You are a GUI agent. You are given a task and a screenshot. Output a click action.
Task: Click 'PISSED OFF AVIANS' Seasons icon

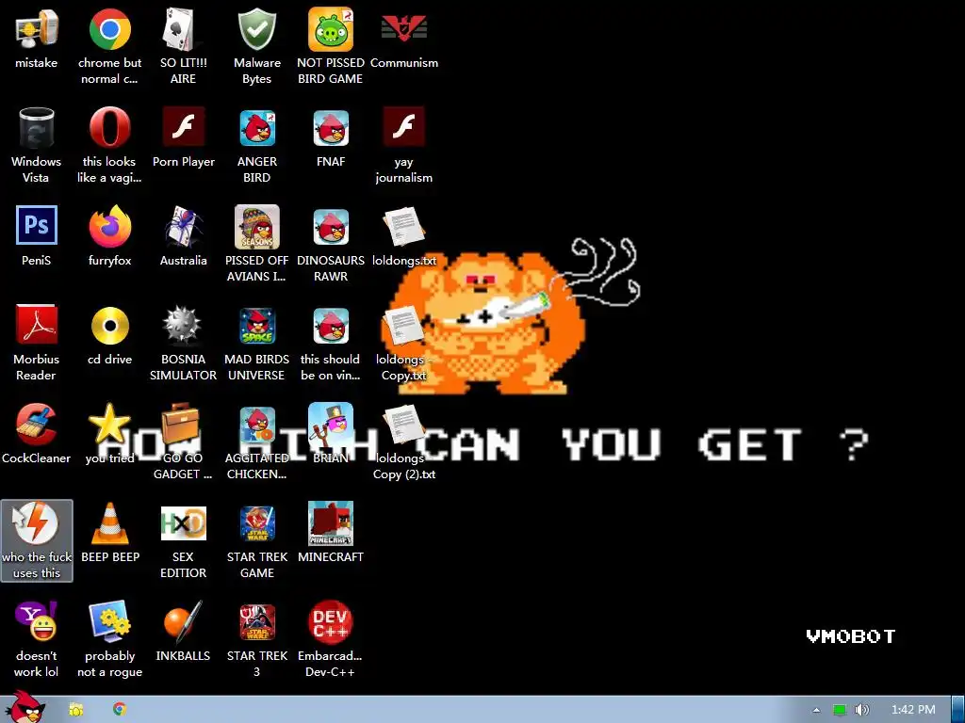[256, 227]
